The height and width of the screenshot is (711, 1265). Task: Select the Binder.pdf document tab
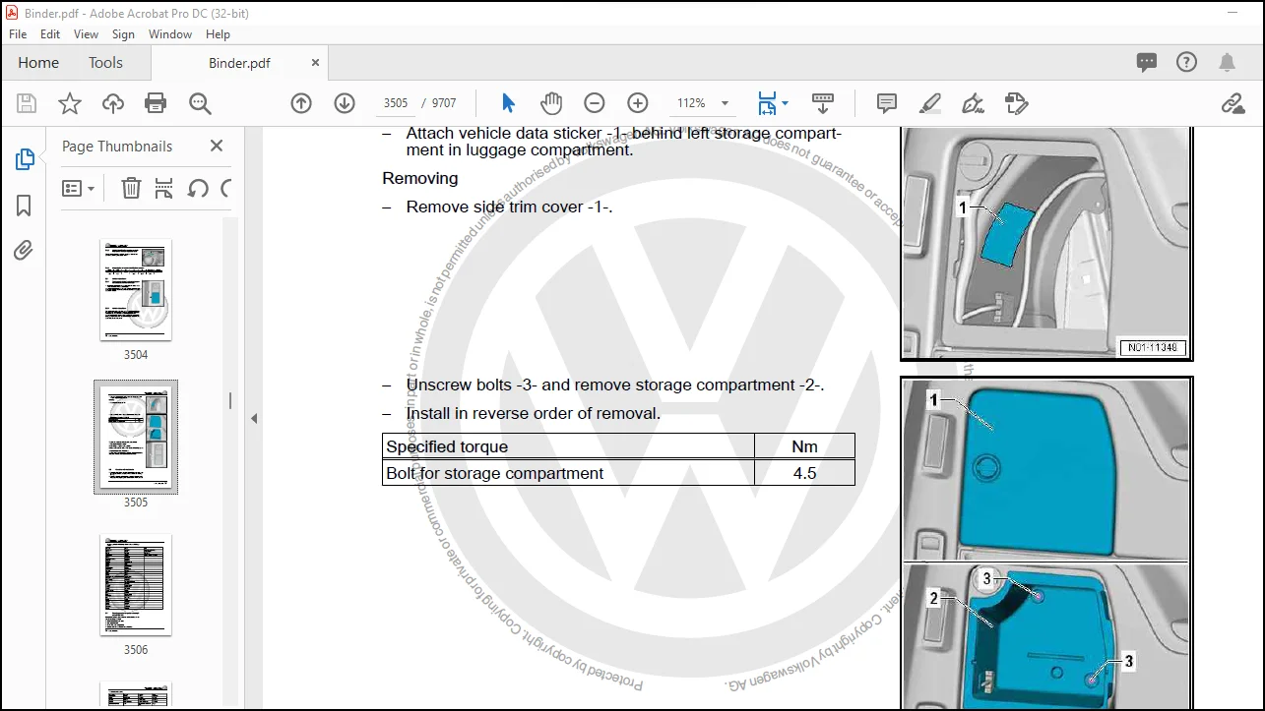click(239, 63)
